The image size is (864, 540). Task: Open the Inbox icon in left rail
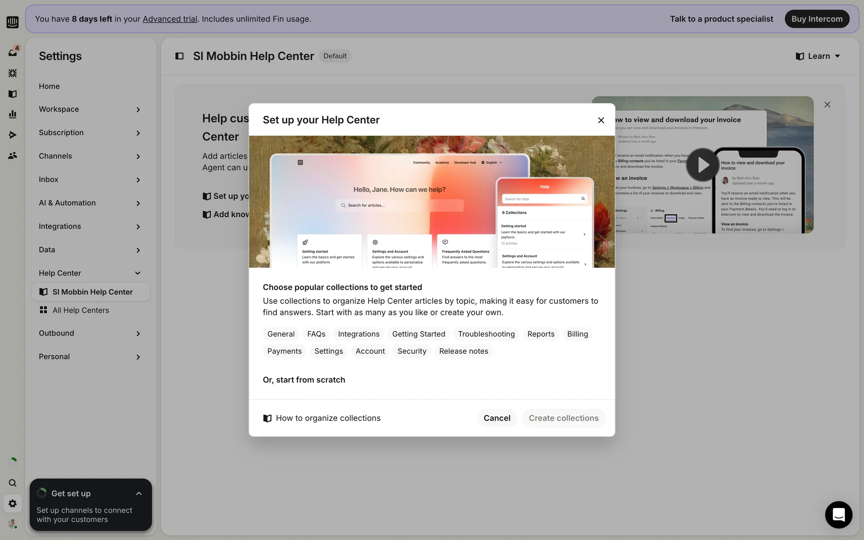click(x=13, y=53)
